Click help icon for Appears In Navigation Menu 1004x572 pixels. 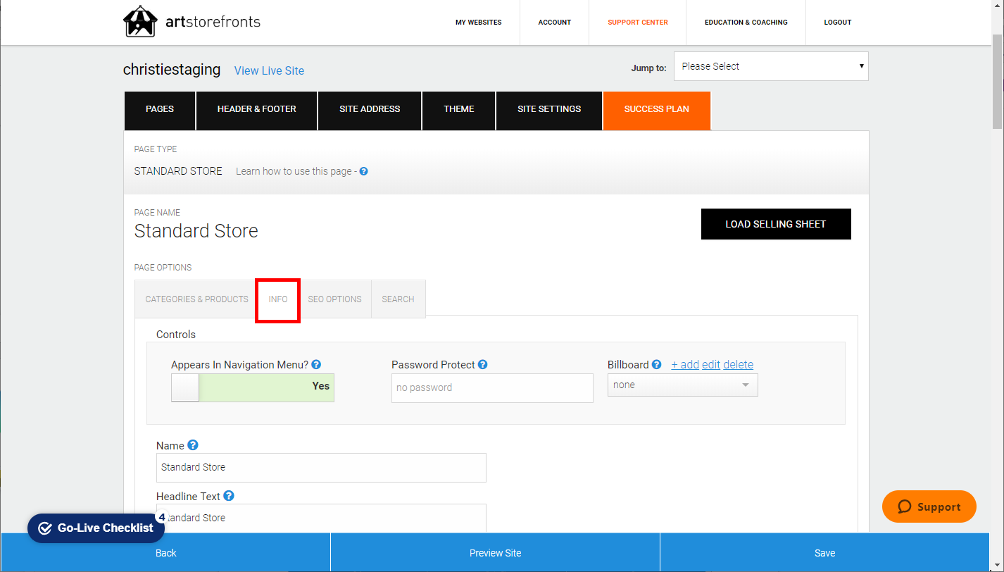point(316,364)
